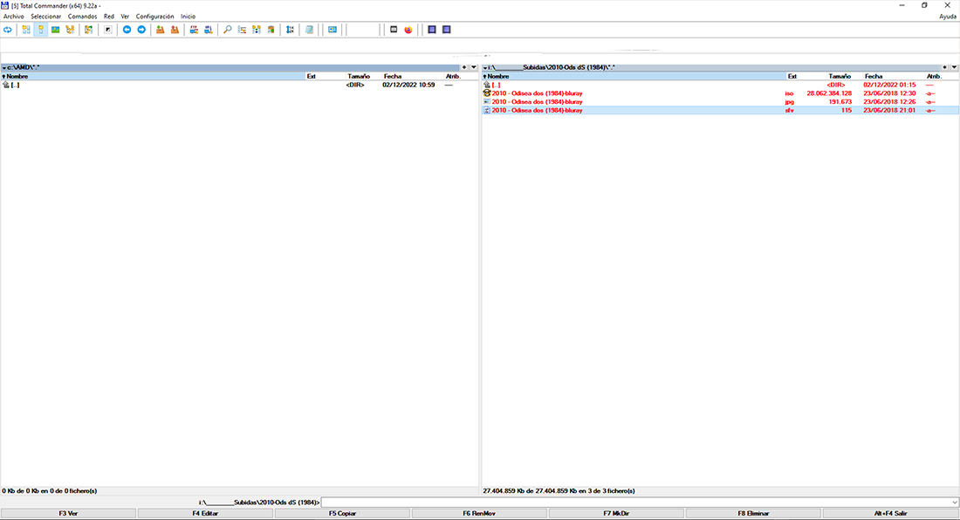Viewport: 960px width, 520px height.
Task: Click the F4 Editar button
Action: 205,513
